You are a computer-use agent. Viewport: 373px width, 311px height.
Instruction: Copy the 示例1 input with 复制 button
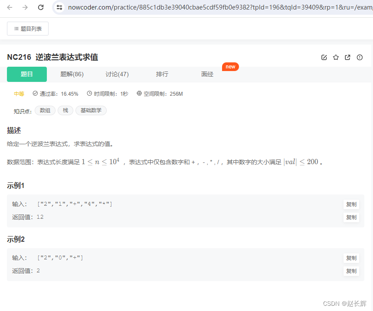click(351, 204)
